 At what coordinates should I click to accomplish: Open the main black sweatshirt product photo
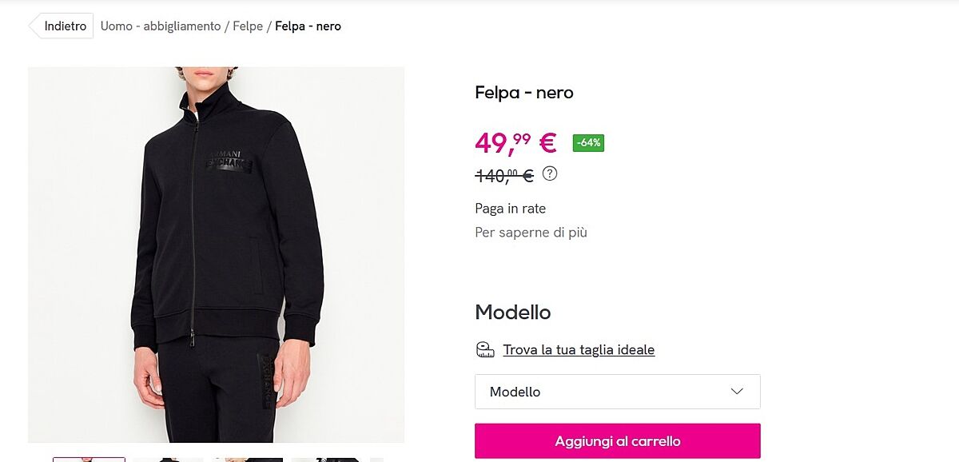(x=216, y=254)
